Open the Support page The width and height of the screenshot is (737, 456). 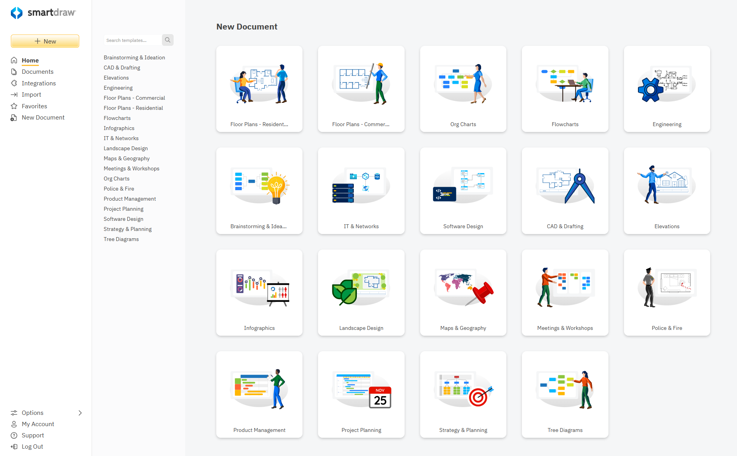(x=32, y=435)
